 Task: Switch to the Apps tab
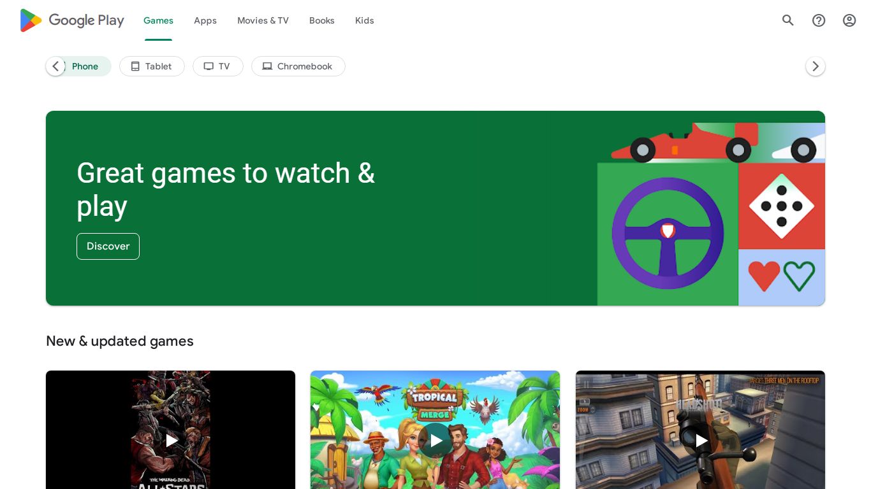tap(205, 20)
